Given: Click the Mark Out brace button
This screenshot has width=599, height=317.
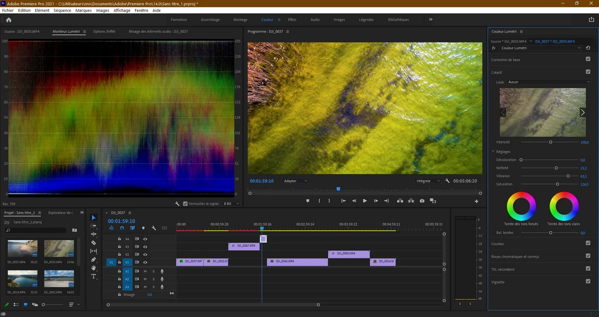Looking at the screenshot, I should tap(329, 201).
